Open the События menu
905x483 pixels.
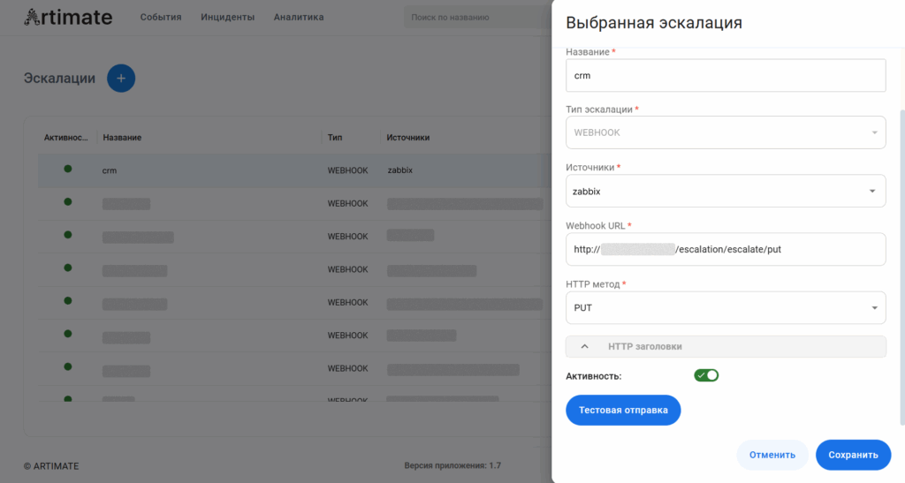pyautogui.click(x=161, y=18)
